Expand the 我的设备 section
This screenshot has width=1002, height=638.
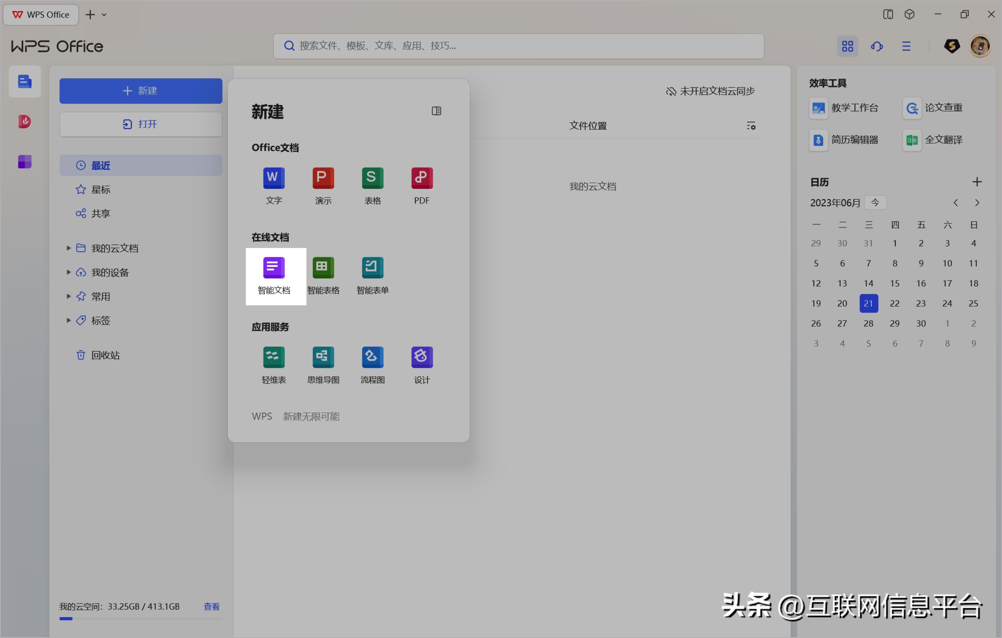click(69, 272)
